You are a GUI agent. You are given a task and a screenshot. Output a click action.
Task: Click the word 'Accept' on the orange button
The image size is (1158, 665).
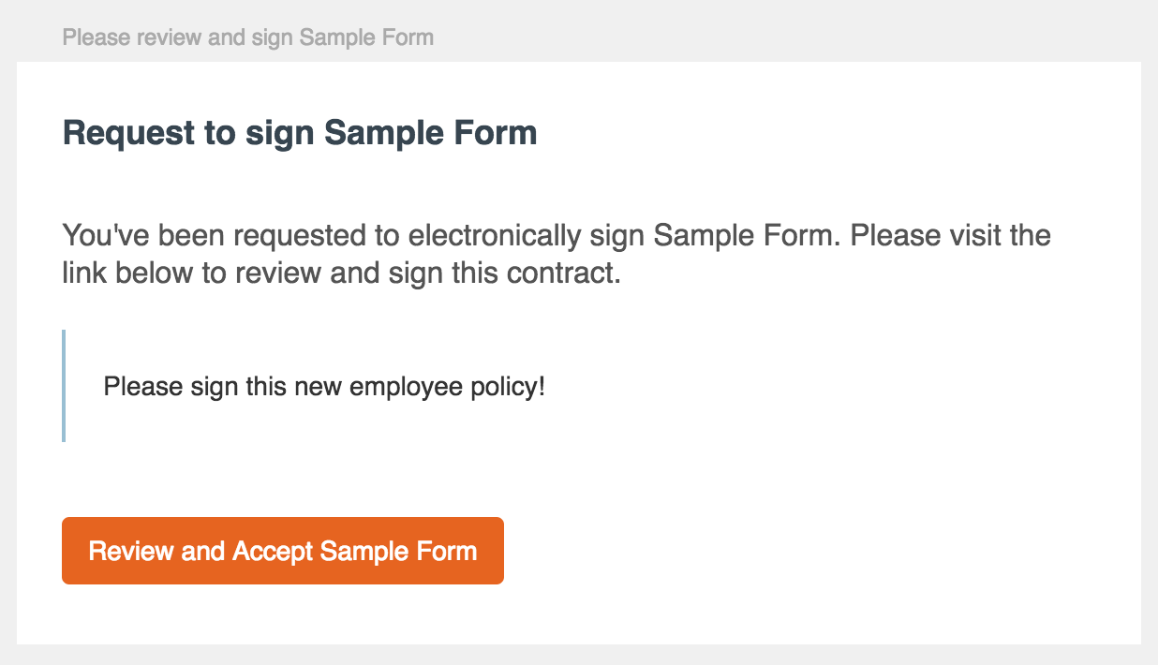[x=273, y=551]
